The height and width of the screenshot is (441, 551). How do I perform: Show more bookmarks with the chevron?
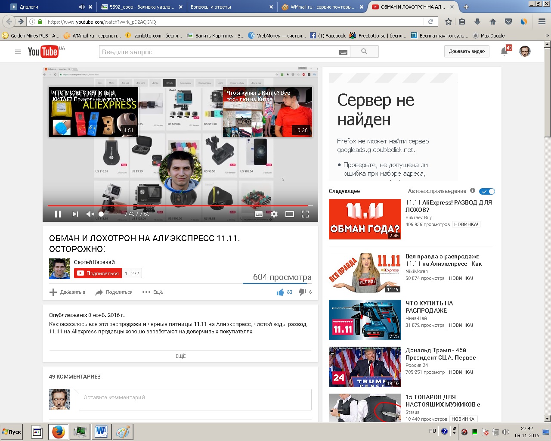tap(547, 36)
